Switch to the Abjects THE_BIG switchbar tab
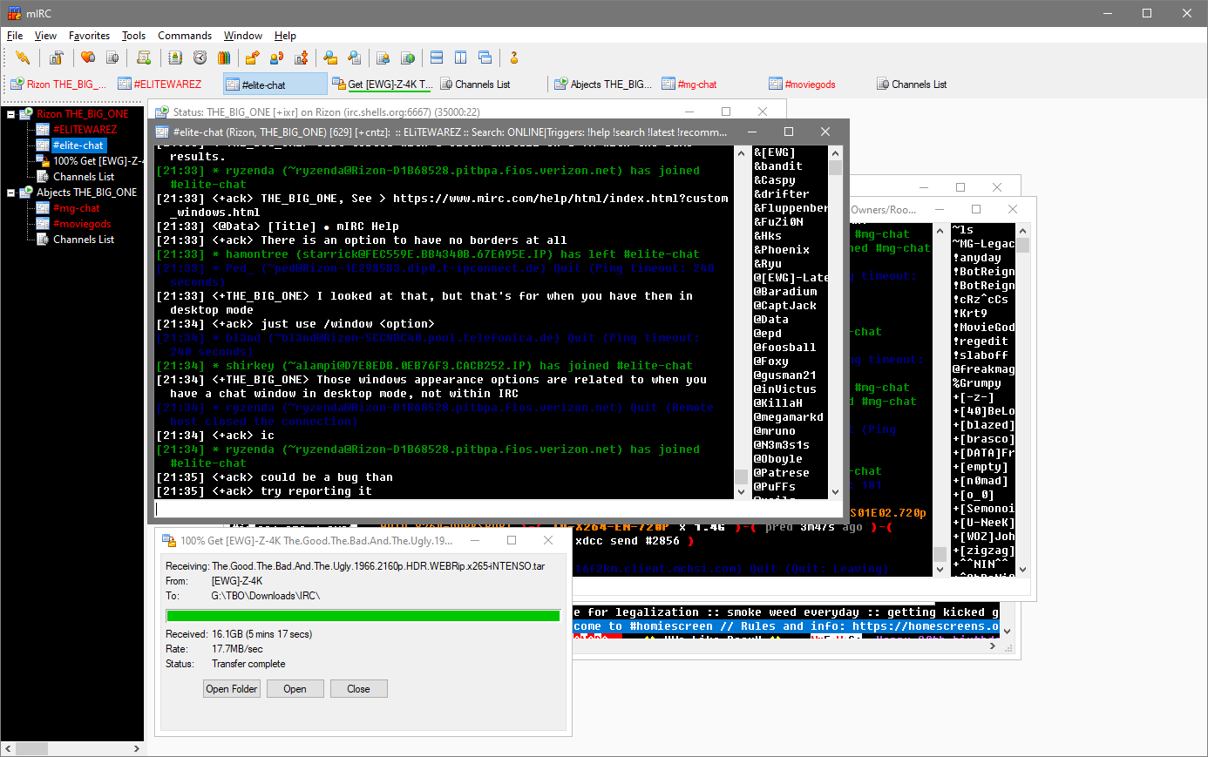The height and width of the screenshot is (757, 1208). tap(602, 84)
